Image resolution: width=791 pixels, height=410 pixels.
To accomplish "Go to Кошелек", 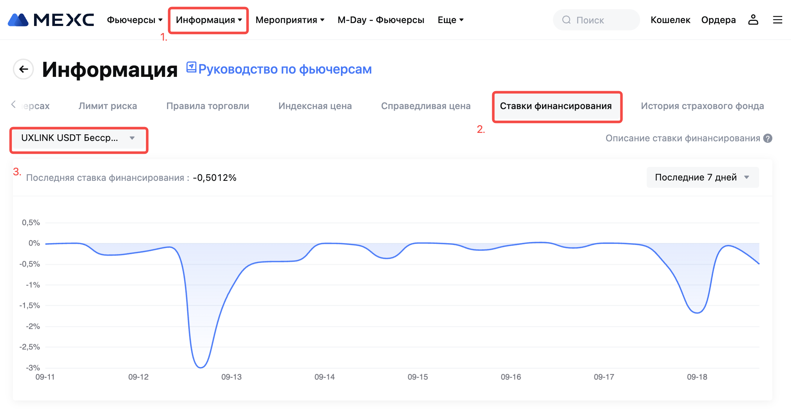I will point(670,20).
